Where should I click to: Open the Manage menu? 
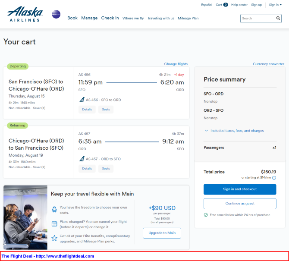[89, 18]
